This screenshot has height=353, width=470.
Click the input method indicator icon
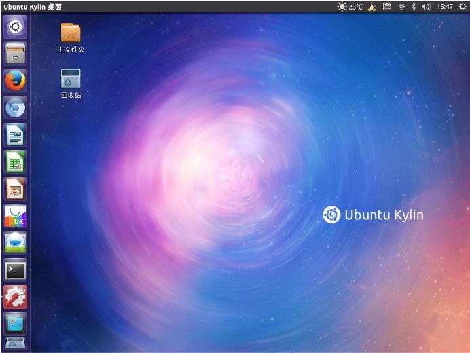[372, 7]
